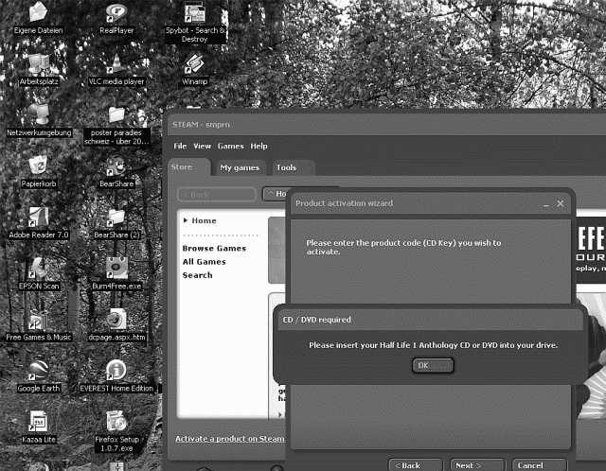Open the Games menu in Steam

231,147
